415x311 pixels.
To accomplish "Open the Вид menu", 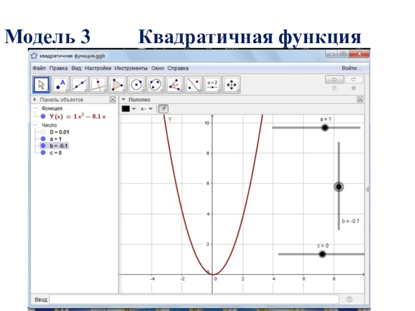I will click(x=76, y=68).
